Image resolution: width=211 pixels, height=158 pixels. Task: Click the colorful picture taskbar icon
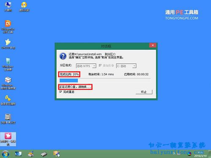point(57,154)
